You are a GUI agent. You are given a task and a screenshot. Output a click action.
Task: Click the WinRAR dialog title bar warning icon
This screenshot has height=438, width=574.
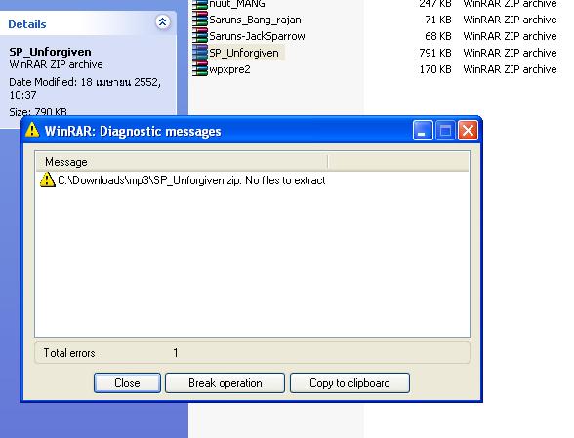[32, 130]
